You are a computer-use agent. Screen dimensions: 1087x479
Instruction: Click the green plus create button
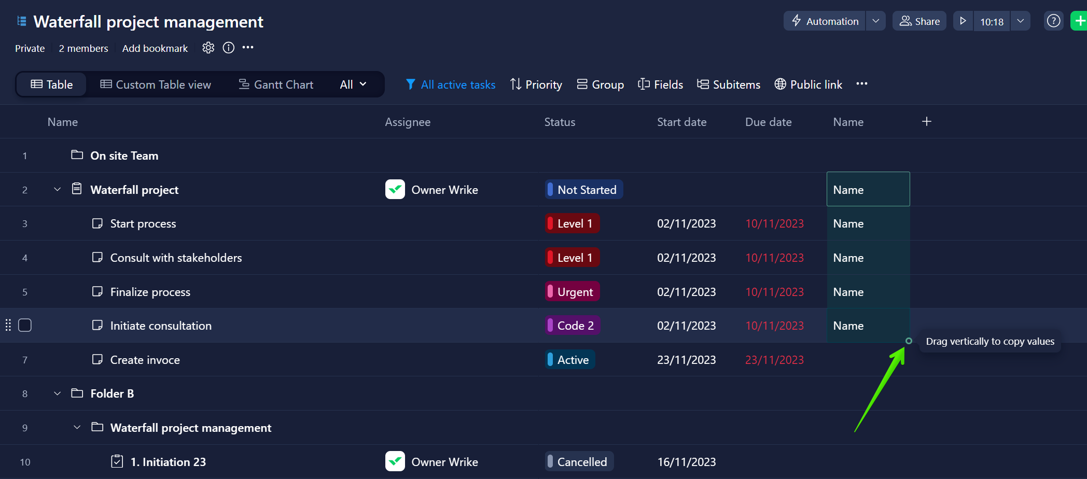click(x=1080, y=21)
